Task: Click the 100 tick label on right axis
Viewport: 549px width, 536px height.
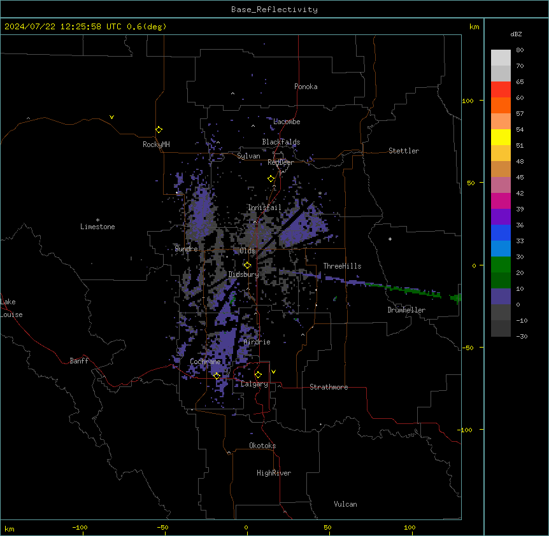Action: click(x=467, y=101)
